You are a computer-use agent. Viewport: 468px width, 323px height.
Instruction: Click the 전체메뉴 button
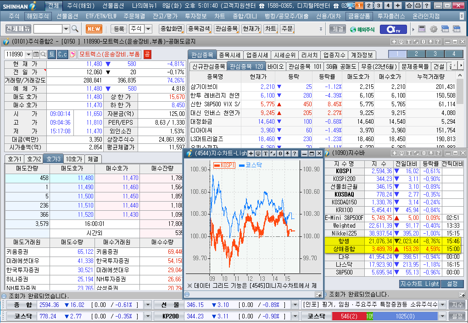pos(18,29)
